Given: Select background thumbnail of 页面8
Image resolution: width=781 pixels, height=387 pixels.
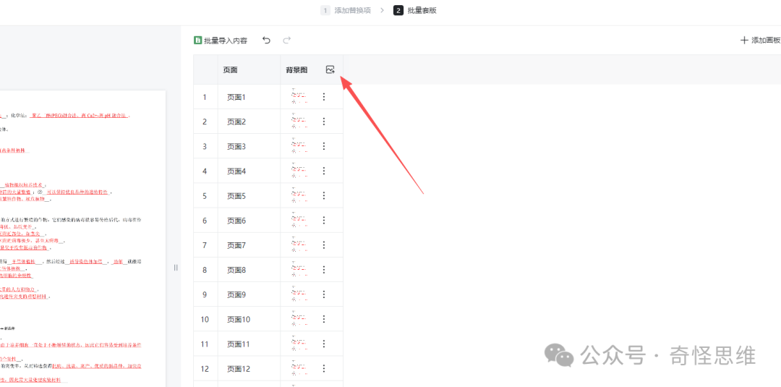Looking at the screenshot, I should [299, 270].
